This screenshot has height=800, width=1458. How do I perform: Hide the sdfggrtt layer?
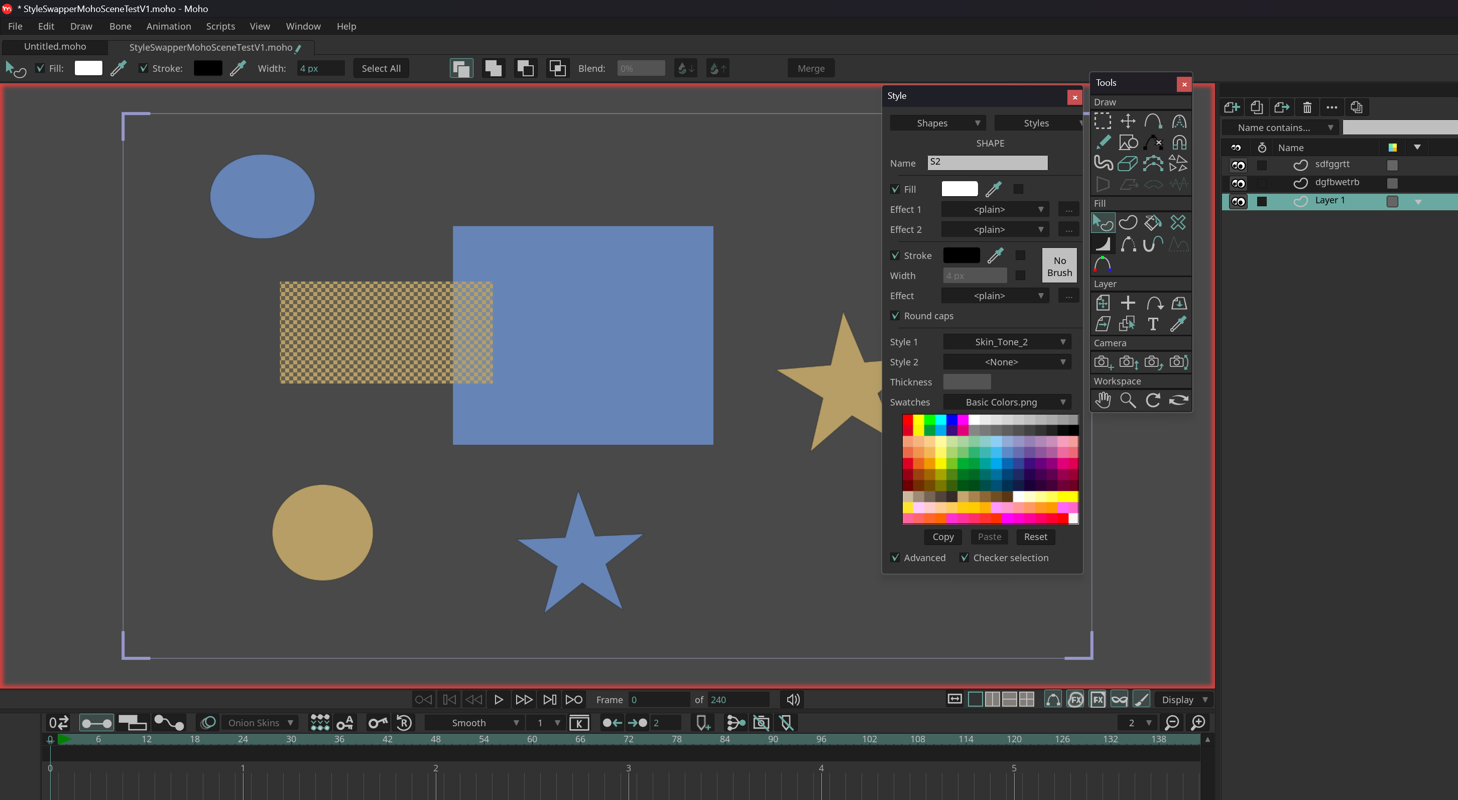(1238, 165)
